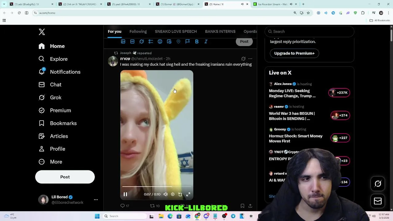Mute audio on Home / X tab
This screenshot has width=393, height=221.
click(x=242, y=4)
